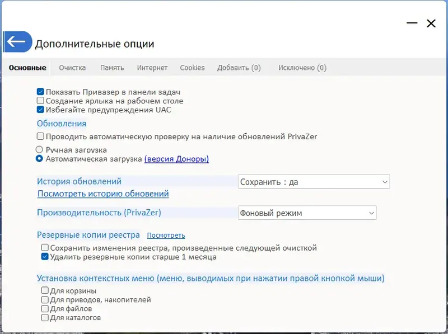
Task: Check Сохранить изменения реестра checkbox
Action: point(45,247)
